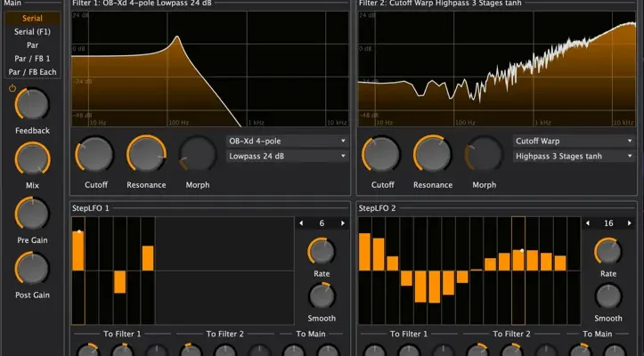644x356 pixels.
Task: Choose the Serial (F1) routing option
Action: tap(33, 31)
